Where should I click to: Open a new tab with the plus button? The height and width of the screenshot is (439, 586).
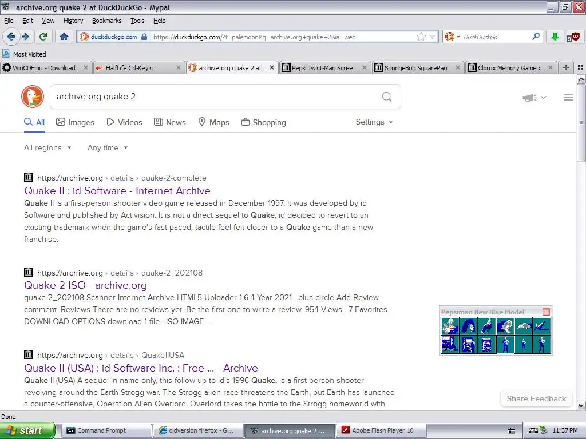click(x=566, y=67)
